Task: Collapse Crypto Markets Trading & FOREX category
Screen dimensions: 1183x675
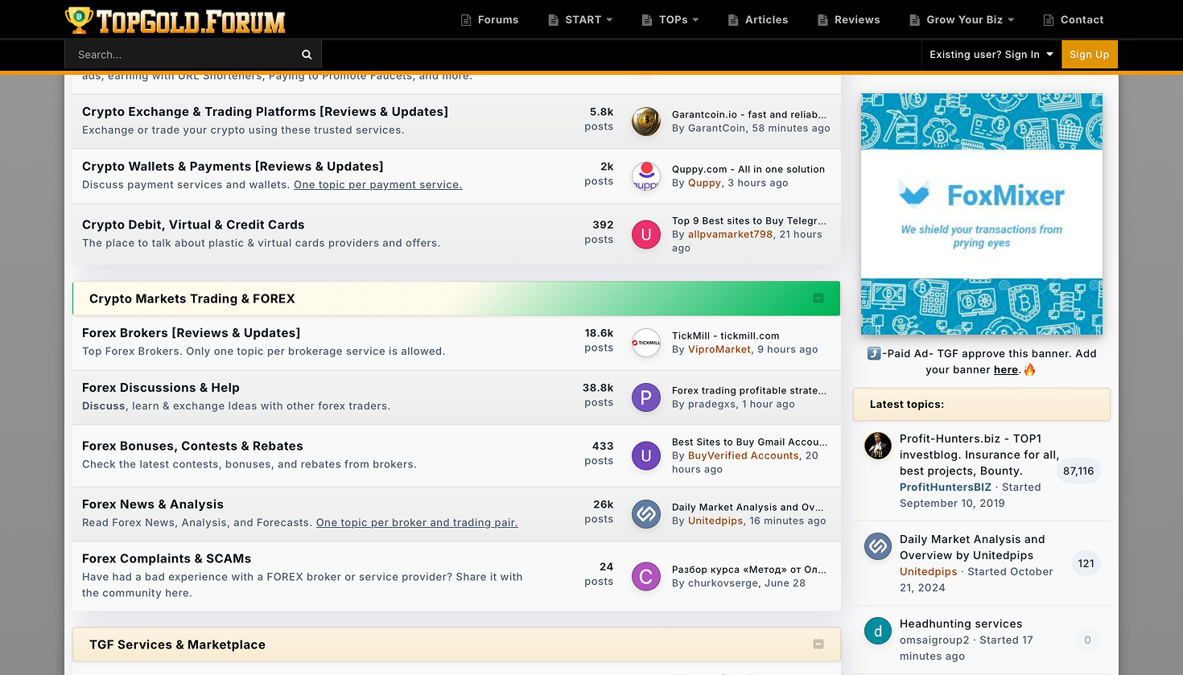Action: coord(818,298)
